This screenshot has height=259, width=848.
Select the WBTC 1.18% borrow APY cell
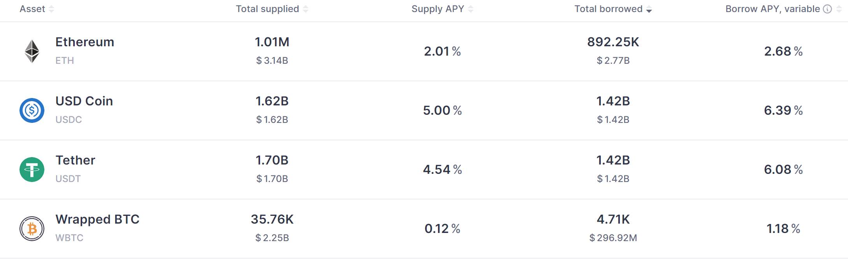(x=783, y=229)
